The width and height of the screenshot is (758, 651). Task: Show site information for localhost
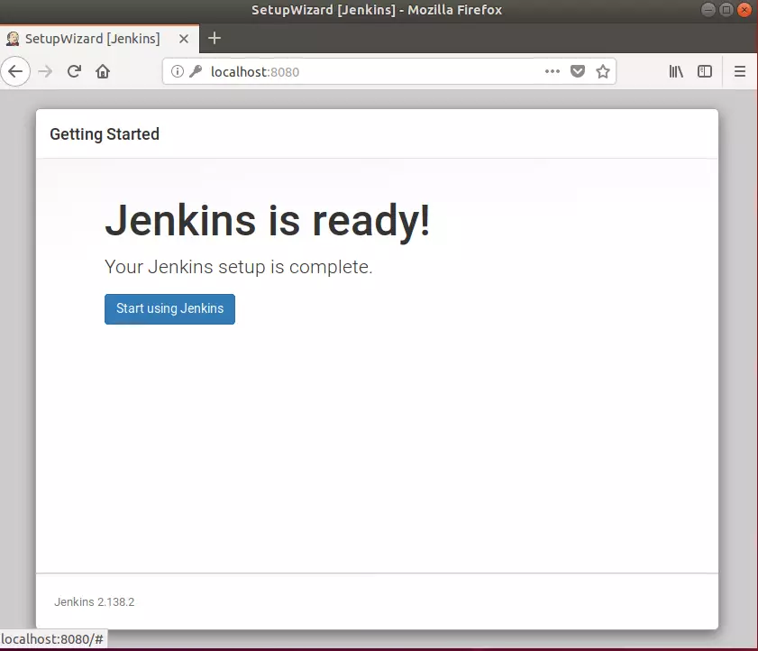[x=178, y=71]
